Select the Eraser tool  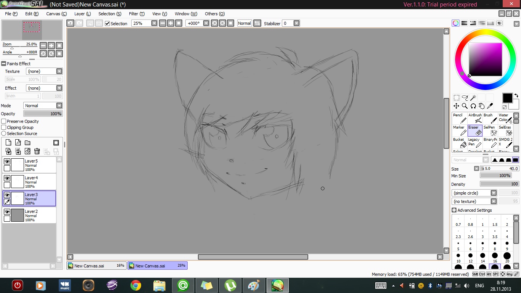475,130
